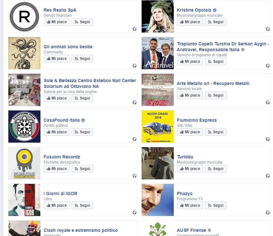
Task: Follow the Turìddu musician page
Action: coord(216,169)
